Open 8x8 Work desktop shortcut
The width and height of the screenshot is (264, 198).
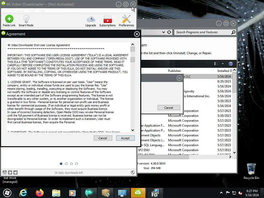(10, 180)
